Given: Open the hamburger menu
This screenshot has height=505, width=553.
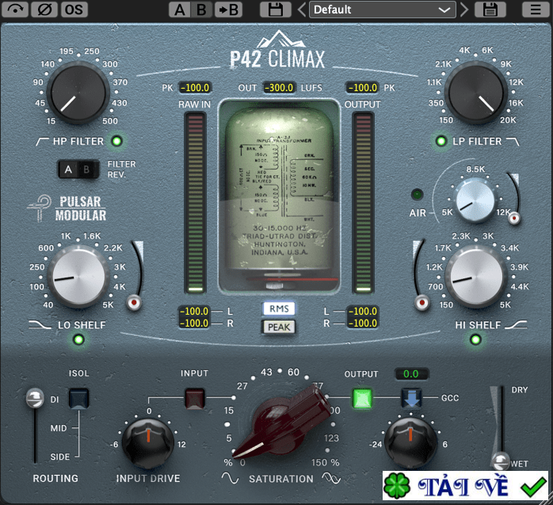Looking at the screenshot, I should pyautogui.click(x=535, y=10).
